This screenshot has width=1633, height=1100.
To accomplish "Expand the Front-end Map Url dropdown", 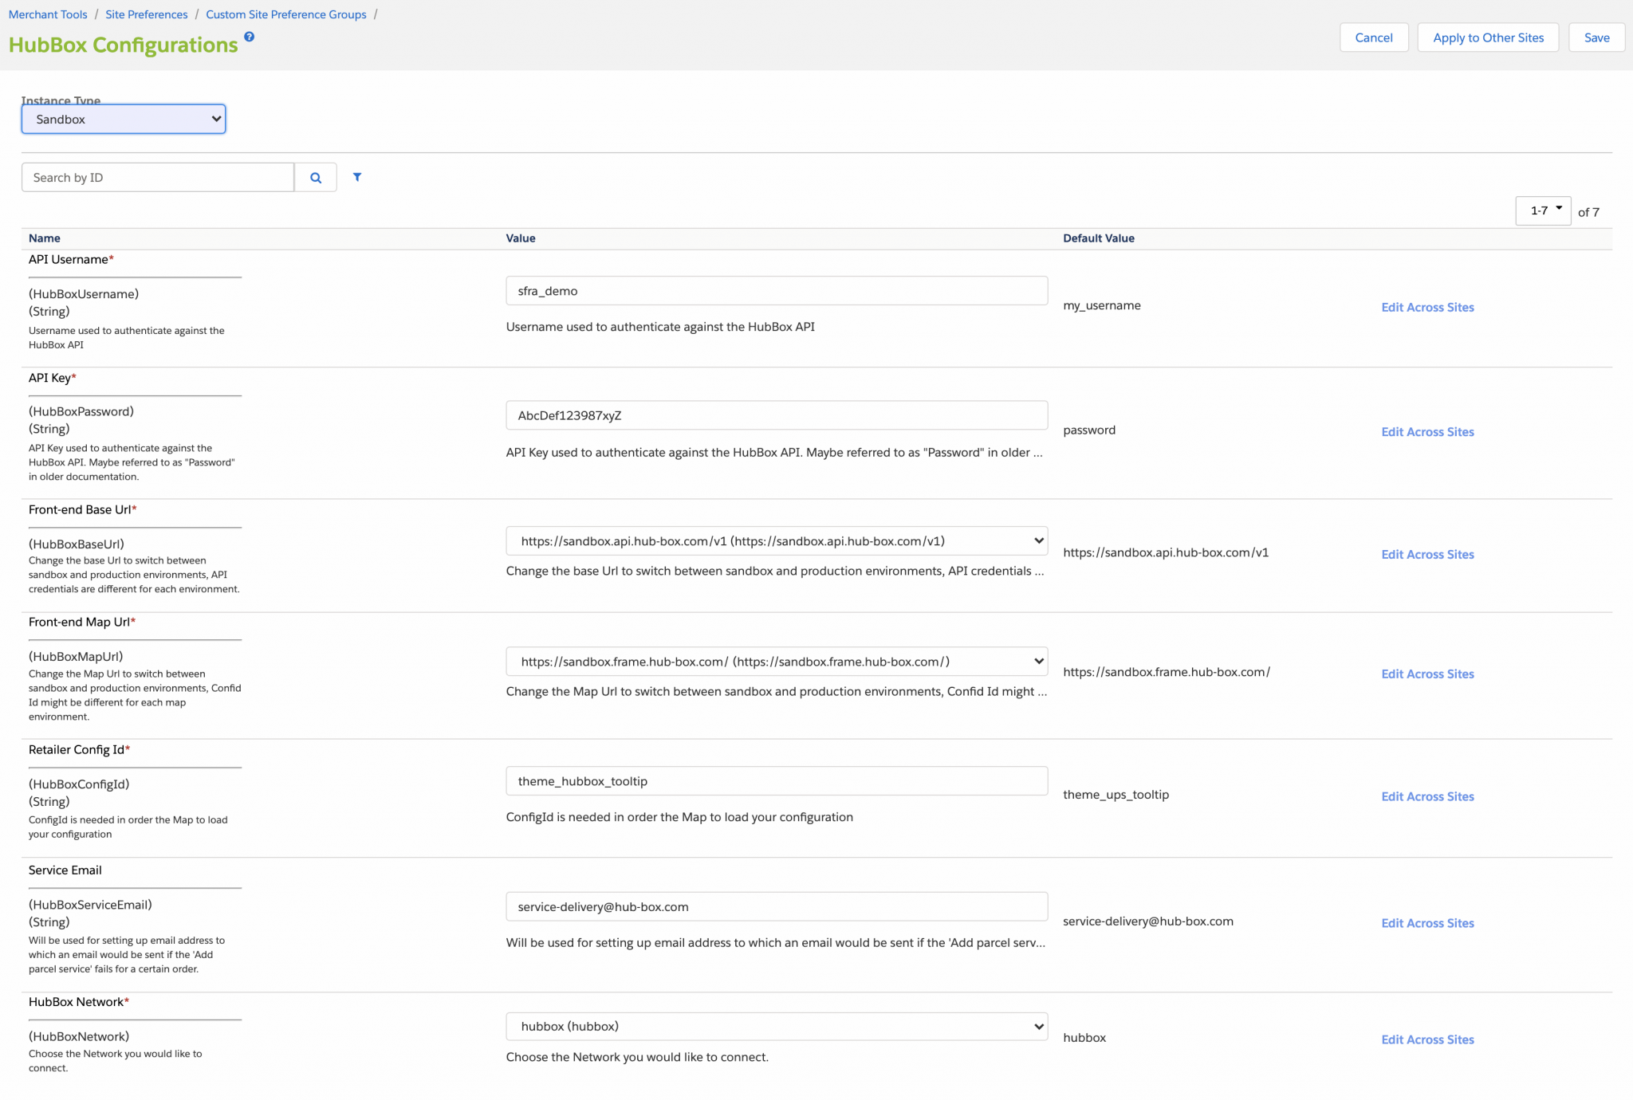I will point(776,662).
